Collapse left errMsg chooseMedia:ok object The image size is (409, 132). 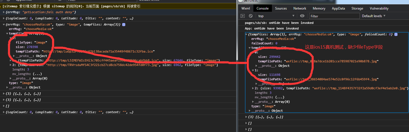pyautogui.click(x=4, y=25)
